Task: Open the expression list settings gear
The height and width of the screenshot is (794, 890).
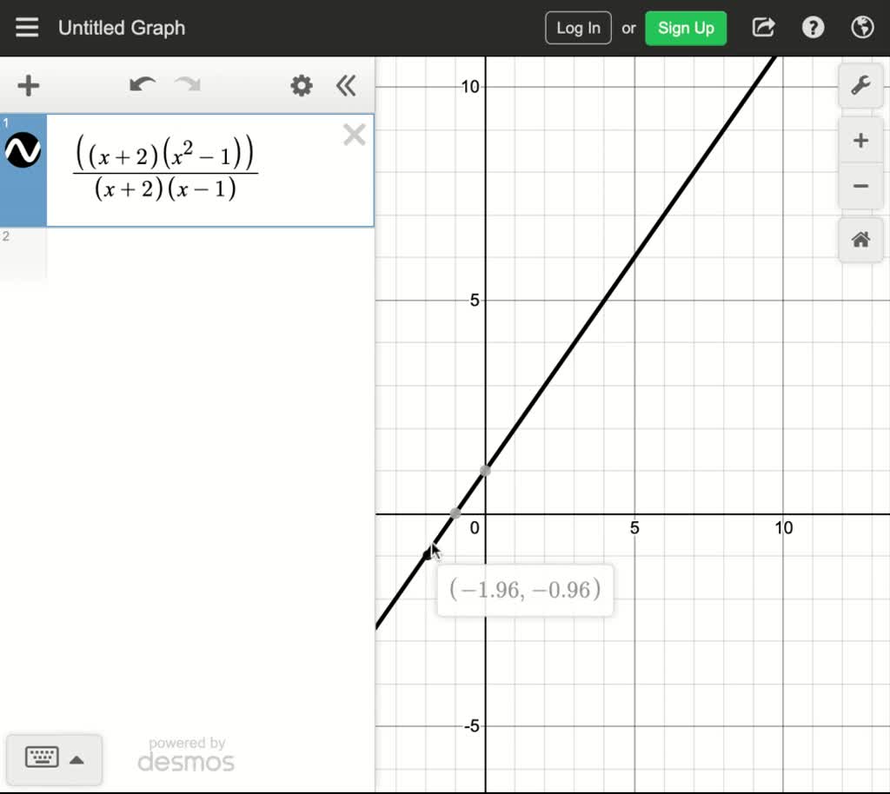Action: point(301,86)
